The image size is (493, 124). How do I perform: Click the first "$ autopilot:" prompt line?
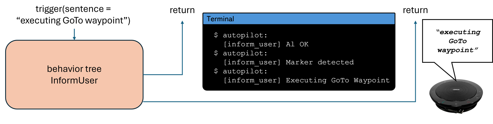241,35
